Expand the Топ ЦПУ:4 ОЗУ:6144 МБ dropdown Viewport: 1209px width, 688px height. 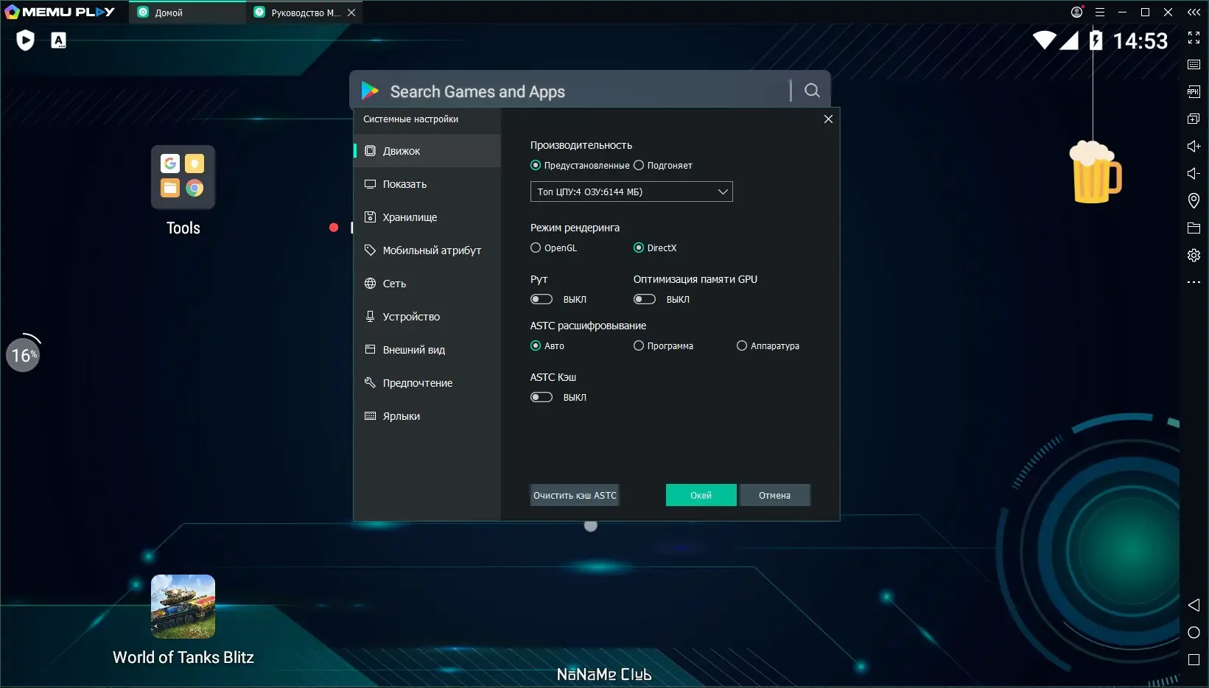tap(631, 192)
